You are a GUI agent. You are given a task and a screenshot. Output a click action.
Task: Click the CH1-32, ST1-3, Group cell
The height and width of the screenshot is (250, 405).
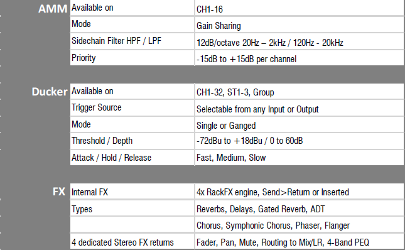300,92
